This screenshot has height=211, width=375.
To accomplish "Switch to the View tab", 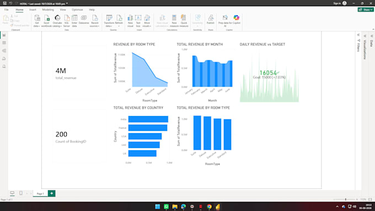I will (63, 10).
